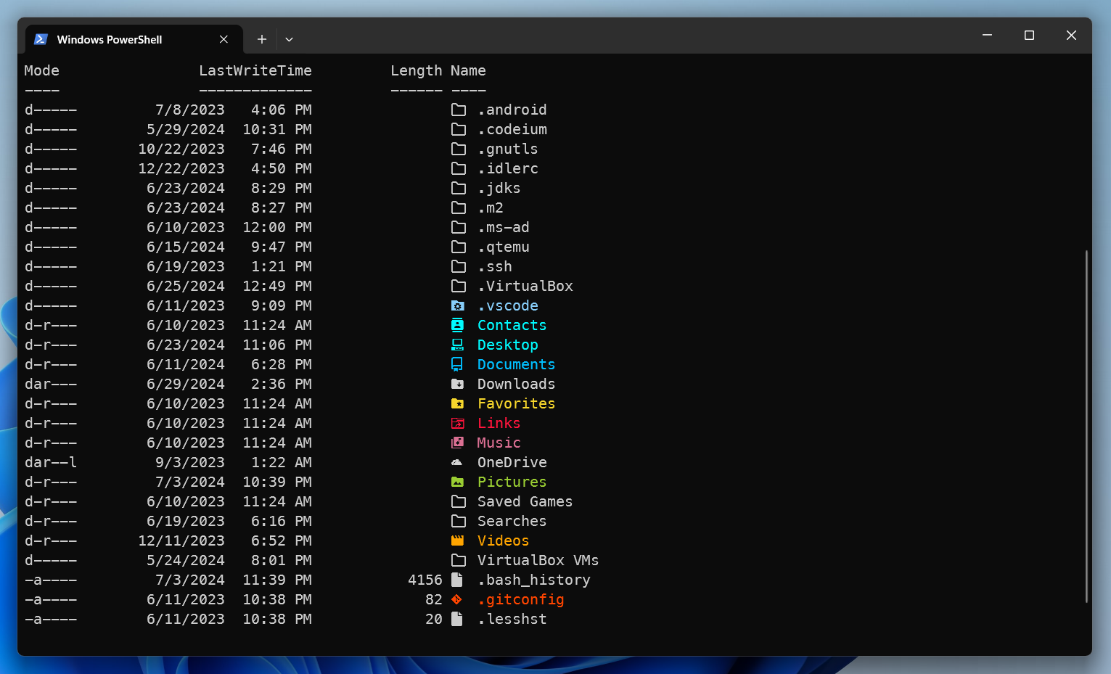
Task: Click the .android directory name
Action: pyautogui.click(x=512, y=110)
